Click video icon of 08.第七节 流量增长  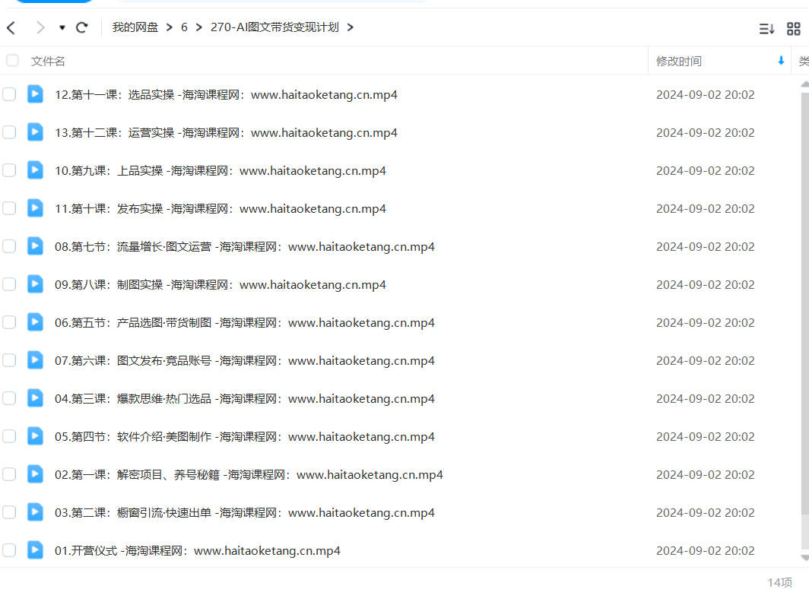pyautogui.click(x=35, y=246)
